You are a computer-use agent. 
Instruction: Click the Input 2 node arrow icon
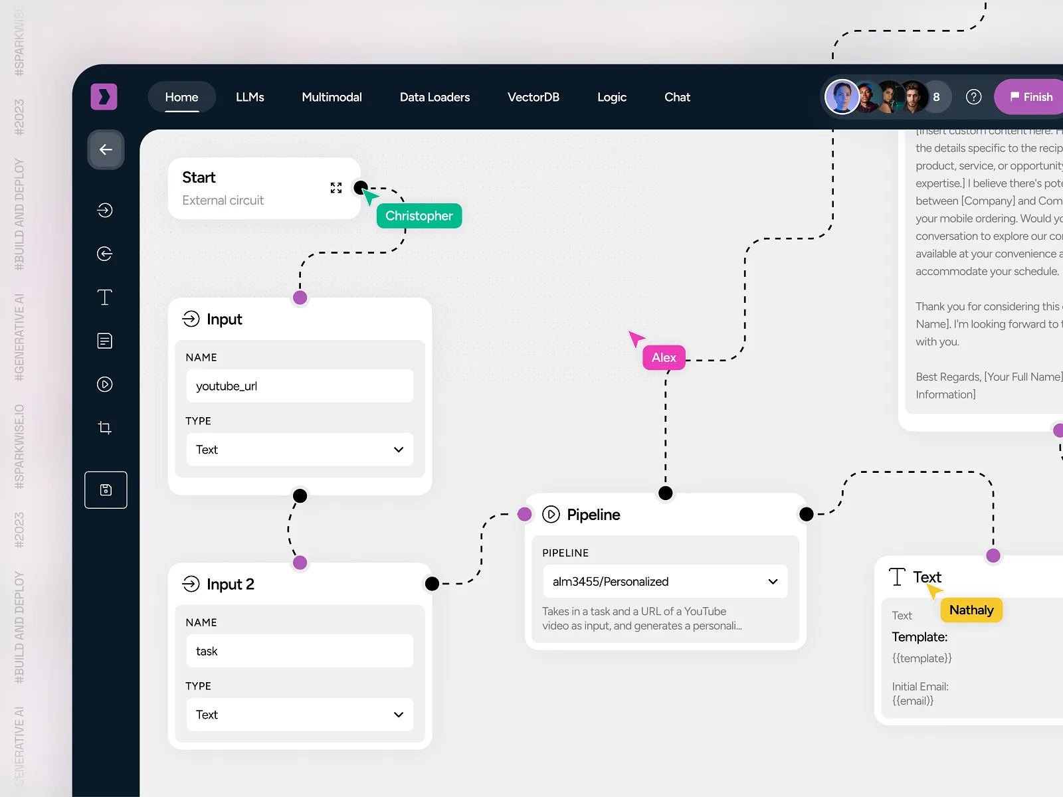click(x=191, y=584)
